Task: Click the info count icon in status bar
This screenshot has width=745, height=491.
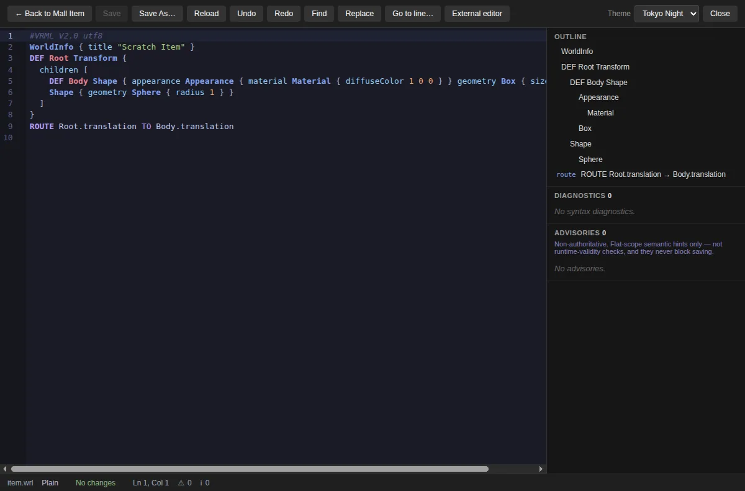Action: pyautogui.click(x=201, y=483)
